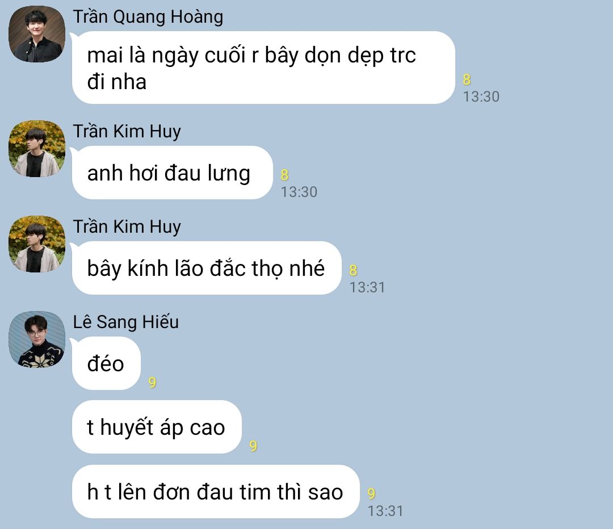Tap Trần Kim Huy's avatar beside 'bây kính lão đắc thọ nhé'
Viewport: 613px width, 529px height.
coord(37,244)
